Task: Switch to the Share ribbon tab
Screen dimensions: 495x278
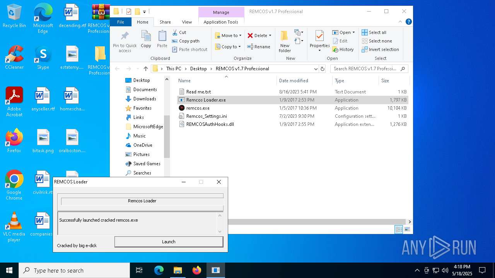Action: pos(165,22)
